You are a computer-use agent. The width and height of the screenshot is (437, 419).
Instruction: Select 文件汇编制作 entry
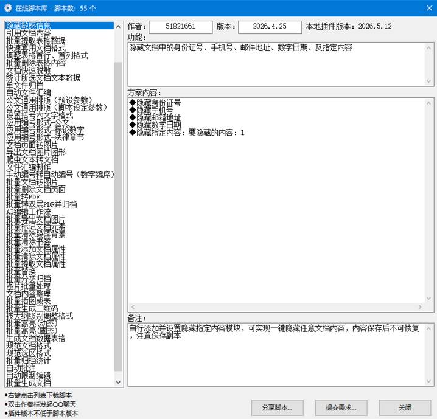click(x=60, y=167)
